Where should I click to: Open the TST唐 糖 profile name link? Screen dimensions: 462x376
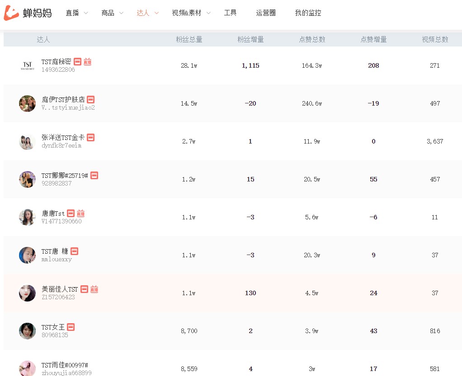pyautogui.click(x=55, y=251)
